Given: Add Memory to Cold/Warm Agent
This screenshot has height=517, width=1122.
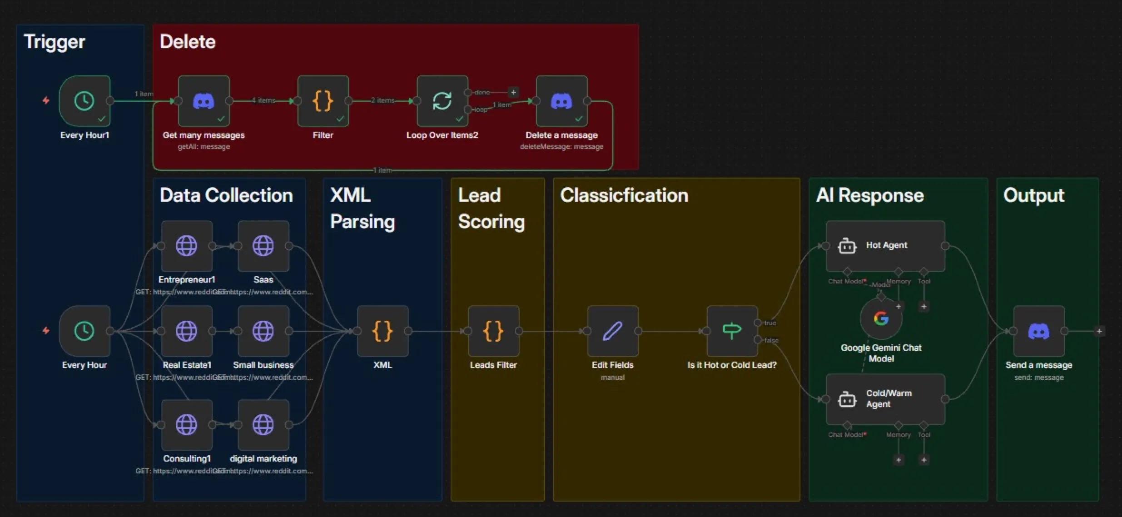Looking at the screenshot, I should pos(899,460).
